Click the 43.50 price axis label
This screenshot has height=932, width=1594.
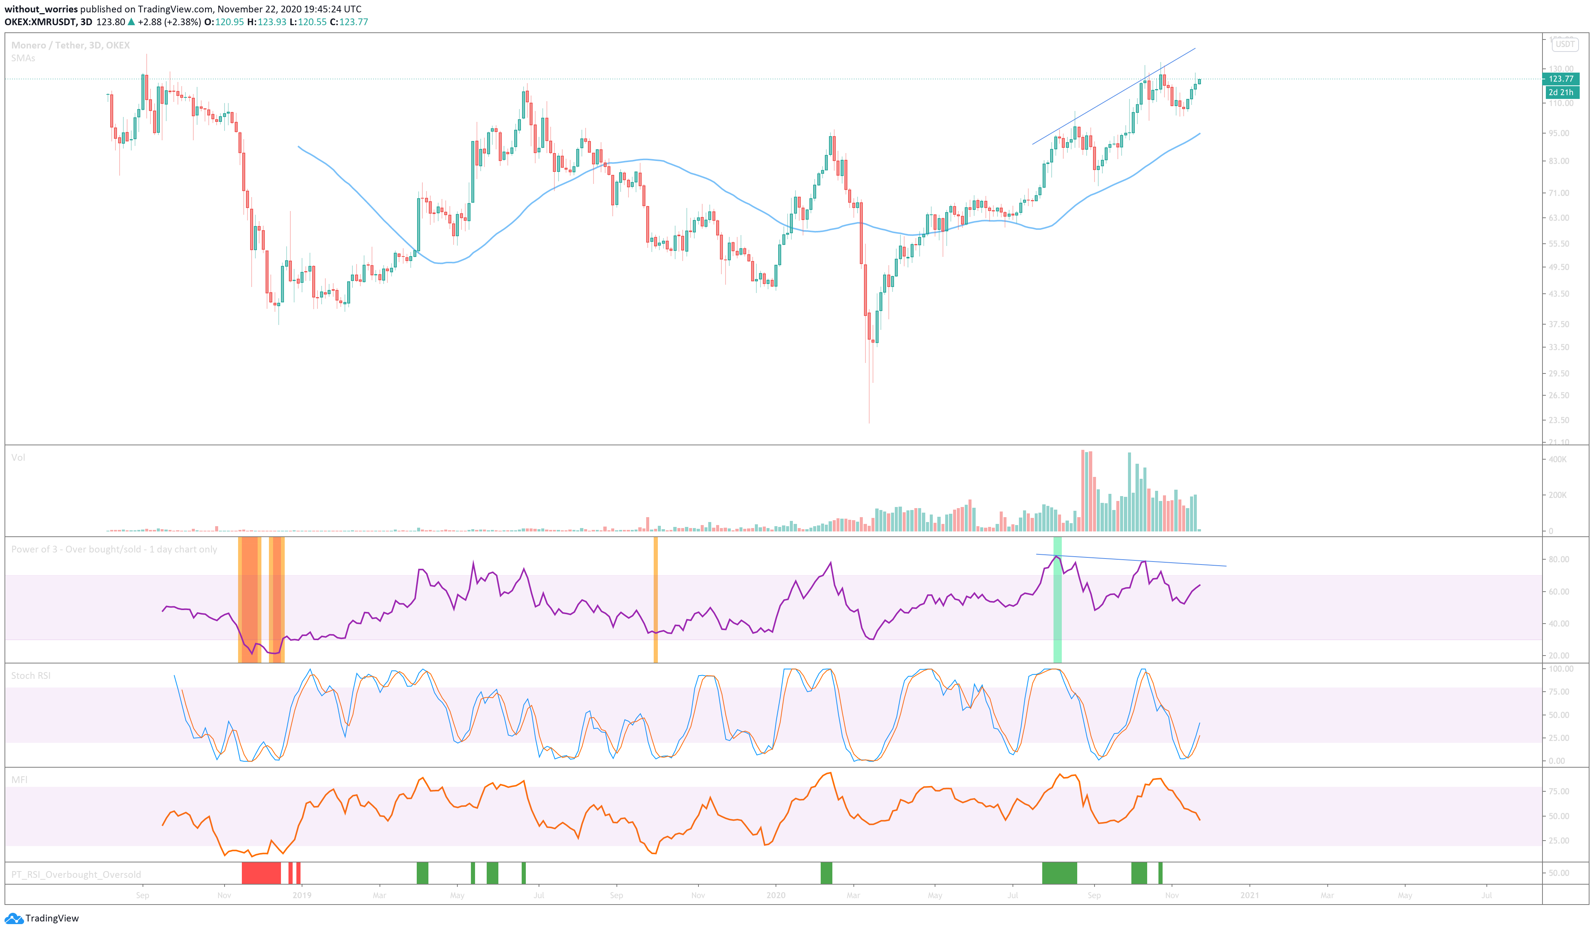1559,294
